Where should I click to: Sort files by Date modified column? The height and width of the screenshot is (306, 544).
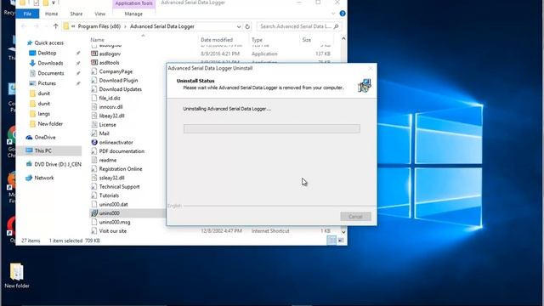pyautogui.click(x=217, y=40)
